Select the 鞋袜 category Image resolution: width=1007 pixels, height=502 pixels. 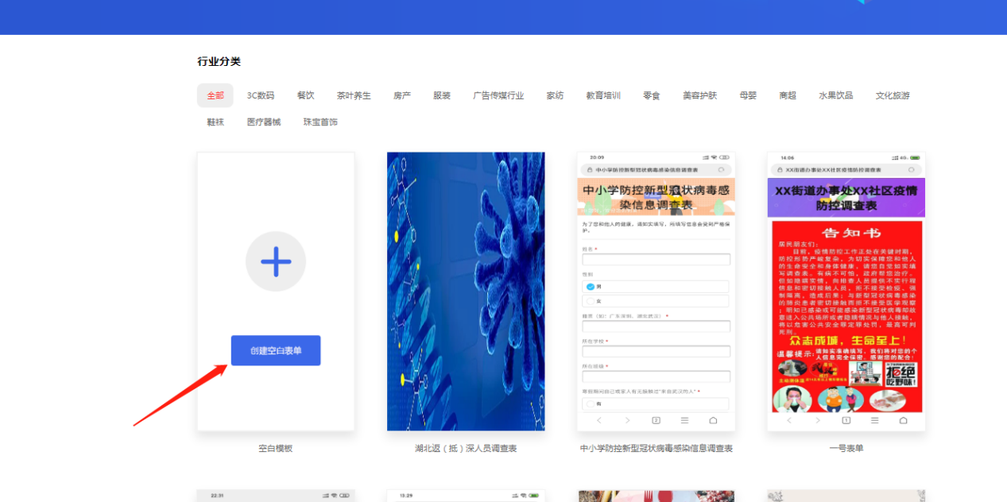click(x=215, y=122)
